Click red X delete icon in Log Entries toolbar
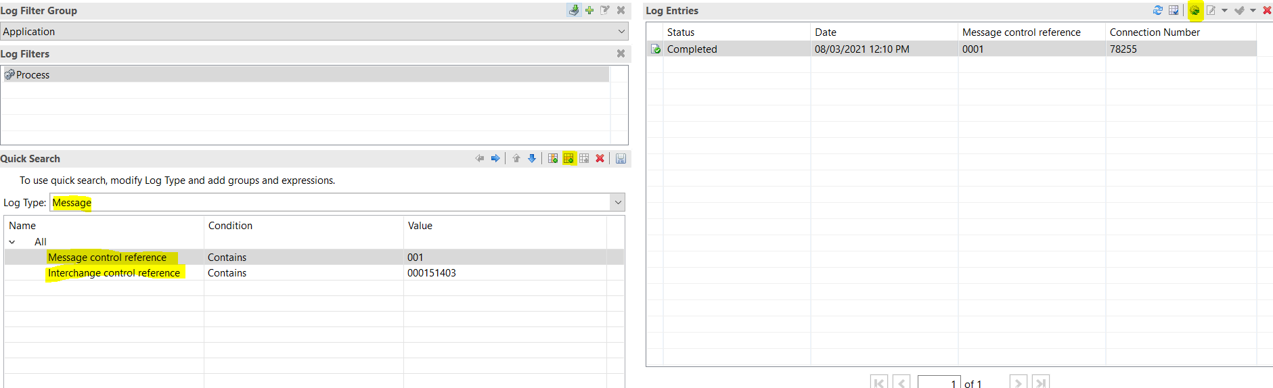This screenshot has width=1273, height=388. pos(1267,10)
